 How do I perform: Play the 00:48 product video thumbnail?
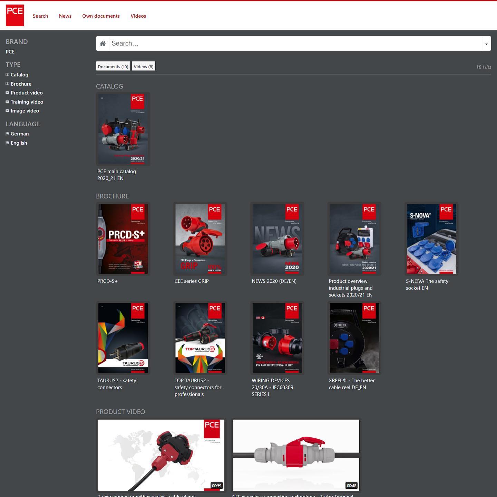point(296,455)
